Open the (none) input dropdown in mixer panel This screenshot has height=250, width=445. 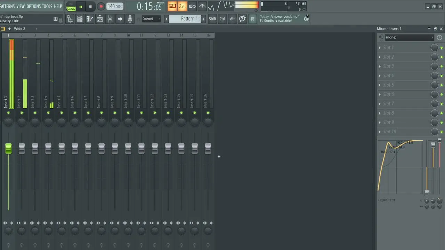click(x=409, y=37)
